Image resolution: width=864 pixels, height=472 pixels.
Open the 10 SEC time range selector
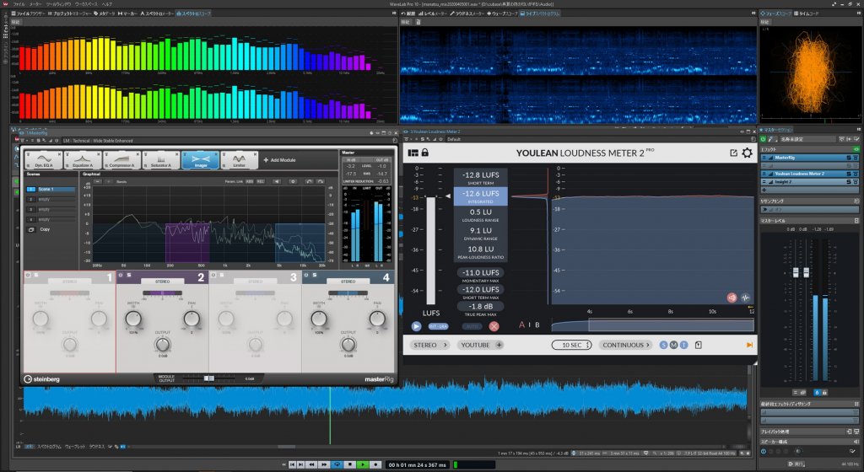pos(572,345)
